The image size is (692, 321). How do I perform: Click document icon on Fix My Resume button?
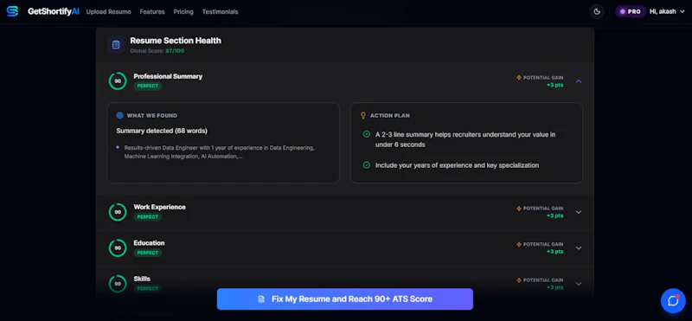click(262, 299)
